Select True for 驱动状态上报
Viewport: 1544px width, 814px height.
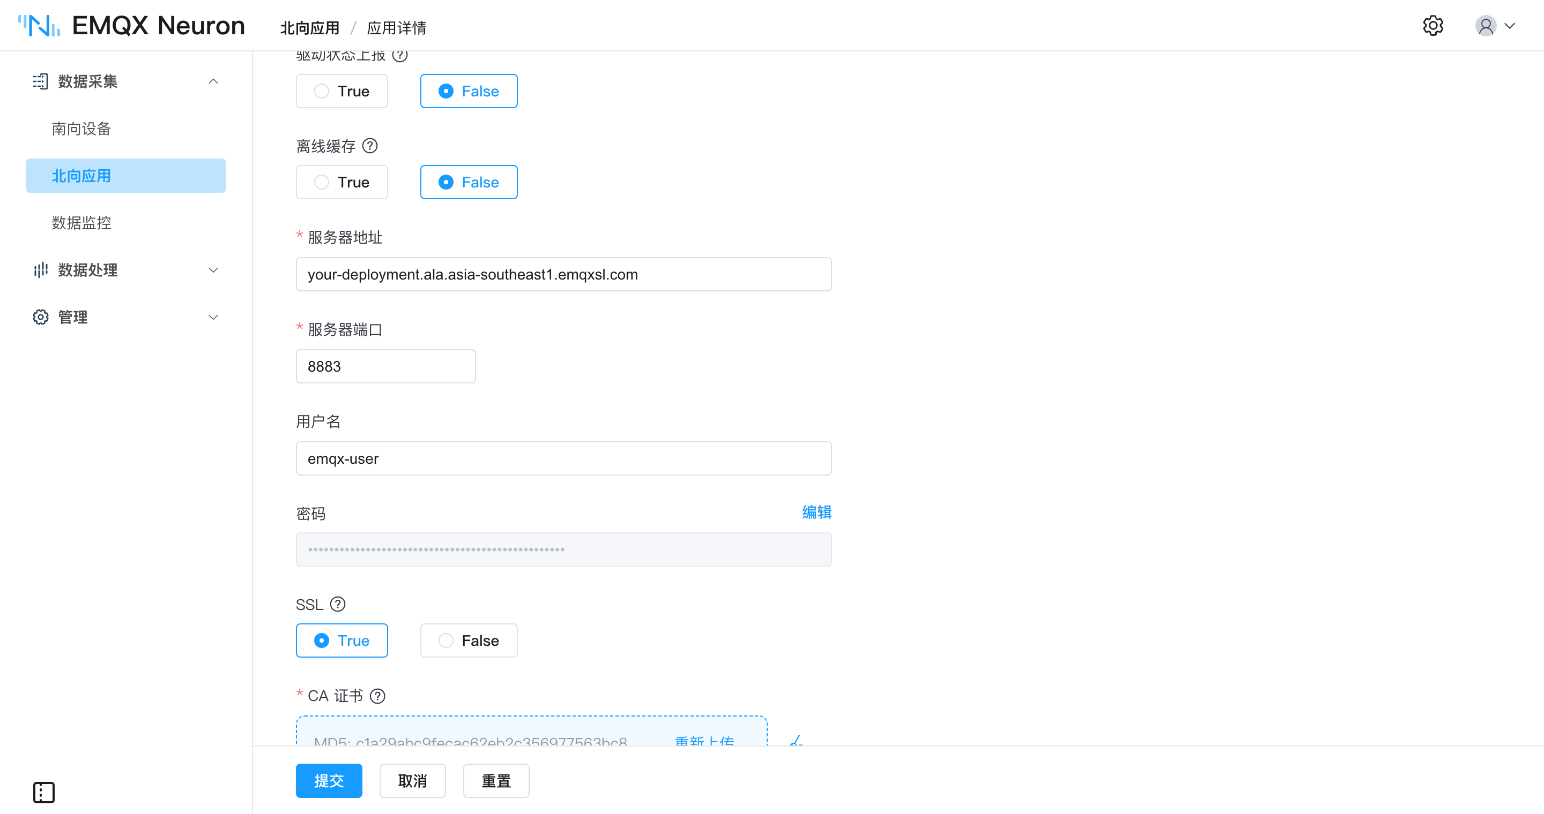click(342, 91)
